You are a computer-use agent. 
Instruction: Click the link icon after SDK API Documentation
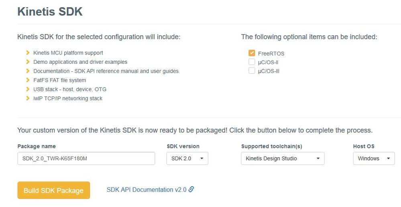pyautogui.click(x=191, y=189)
